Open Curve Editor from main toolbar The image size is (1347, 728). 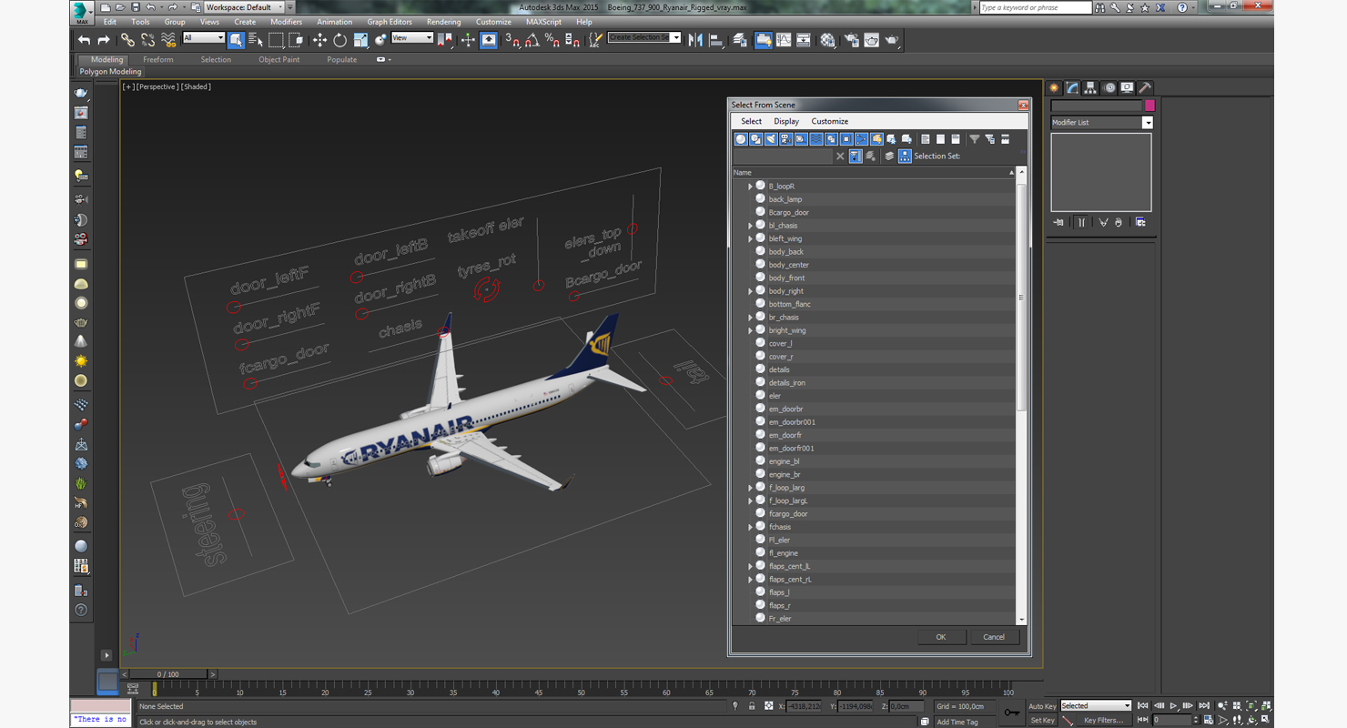click(784, 40)
